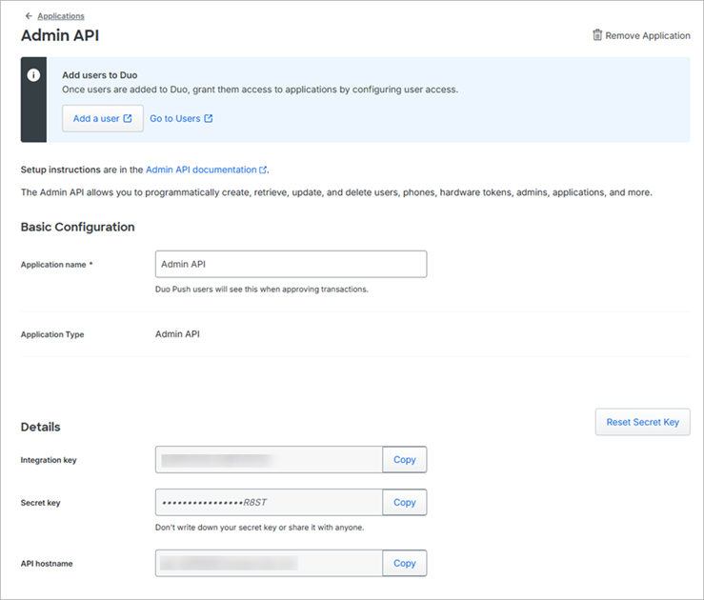
Task: Click 'The Admin API allows you' description
Action: 336,192
